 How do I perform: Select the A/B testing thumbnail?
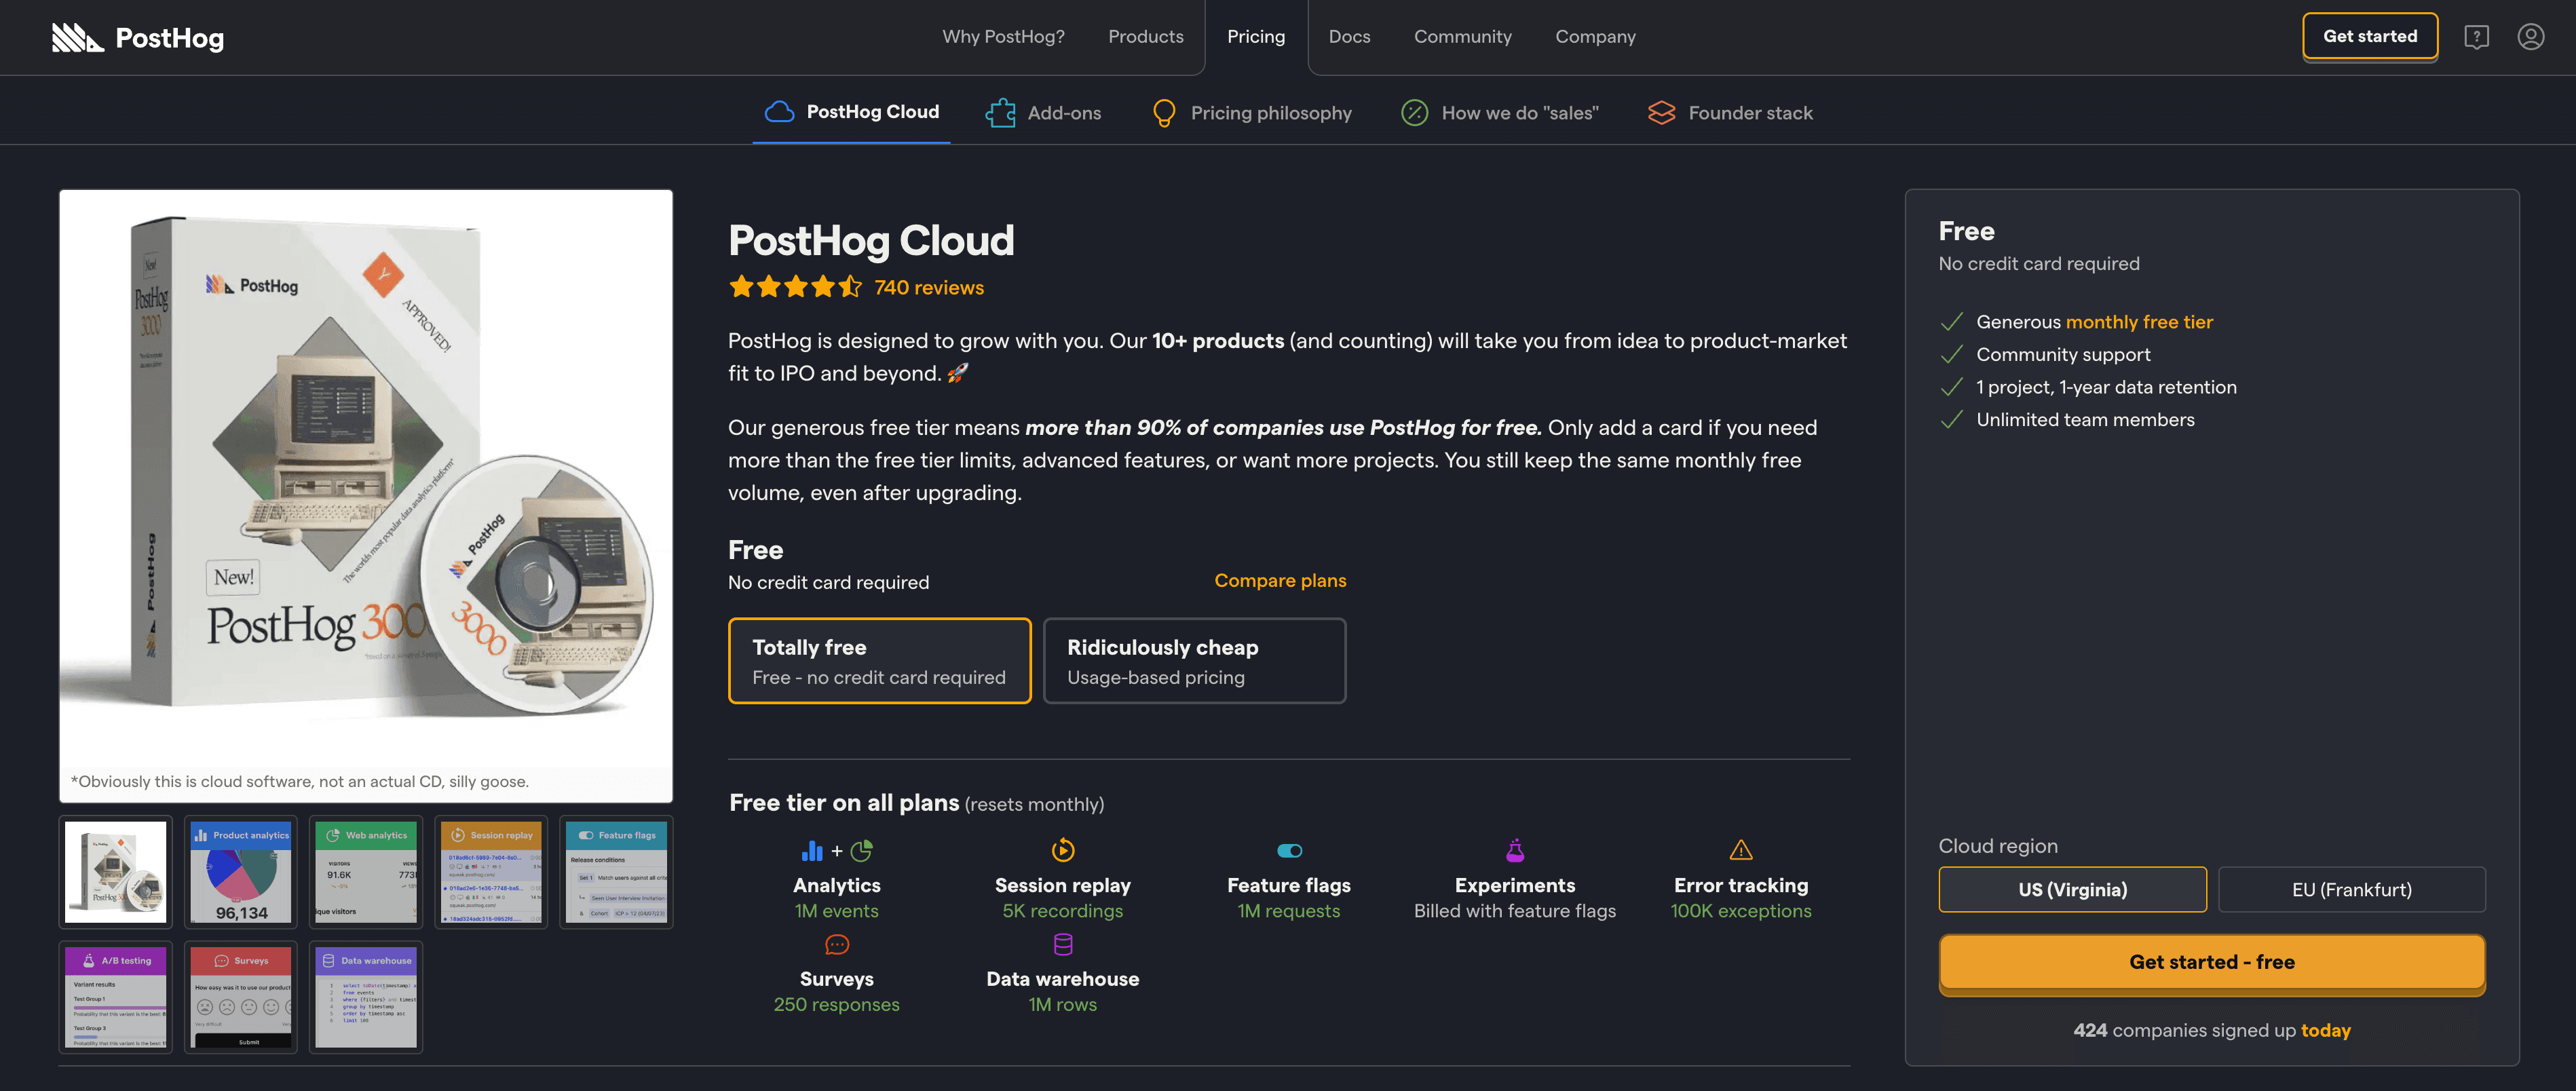click(x=115, y=997)
